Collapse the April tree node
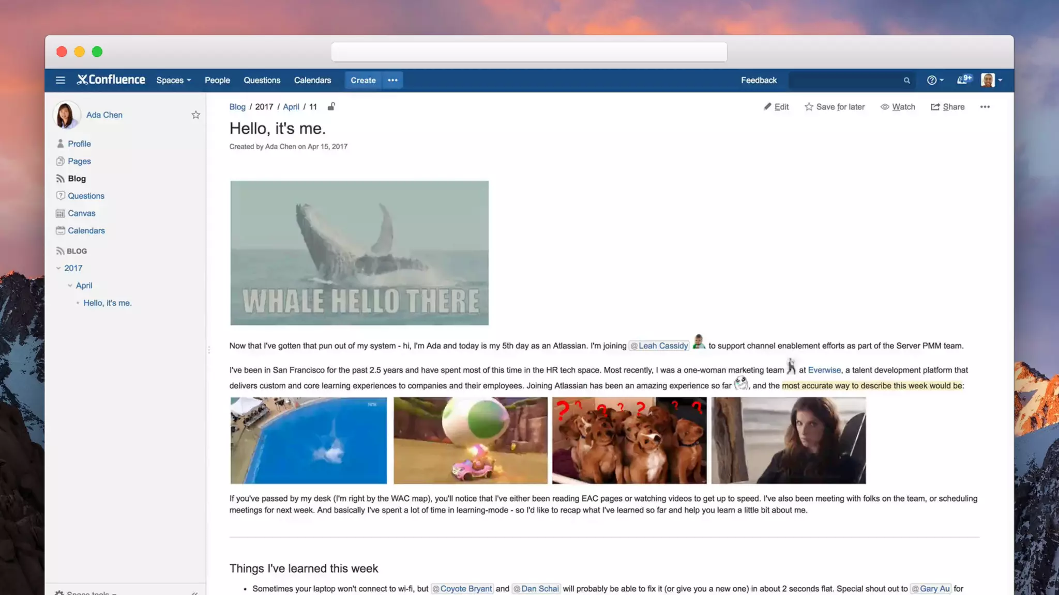The height and width of the screenshot is (595, 1059). coord(70,286)
